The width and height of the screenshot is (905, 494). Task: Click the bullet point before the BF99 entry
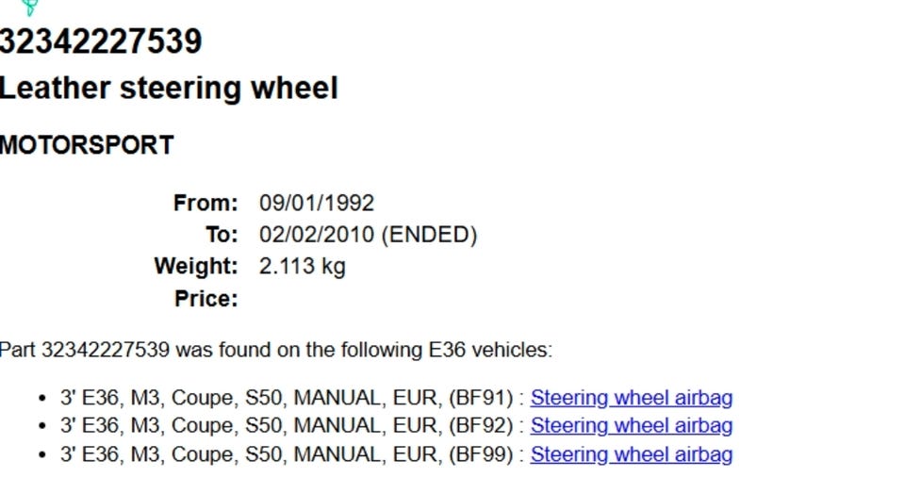[x=41, y=455]
